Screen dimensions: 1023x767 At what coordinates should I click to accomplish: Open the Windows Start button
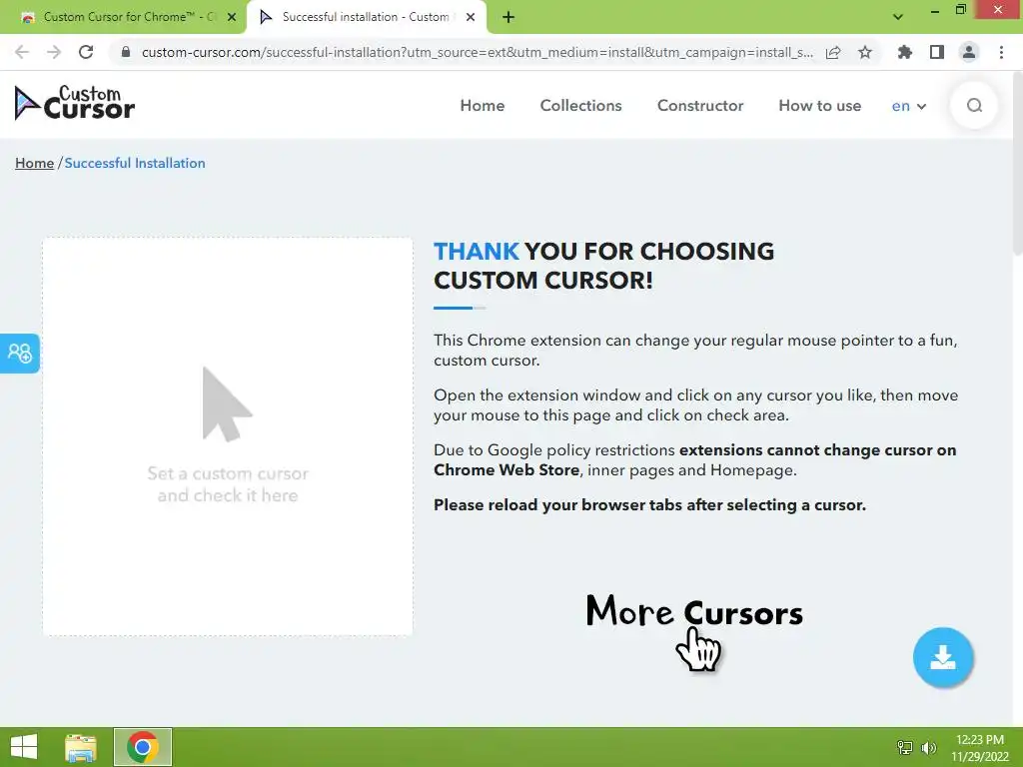(24, 747)
